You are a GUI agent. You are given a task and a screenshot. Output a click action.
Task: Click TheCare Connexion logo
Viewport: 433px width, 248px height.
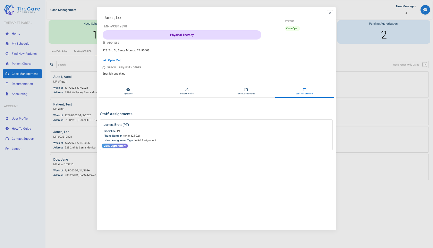pos(22,10)
